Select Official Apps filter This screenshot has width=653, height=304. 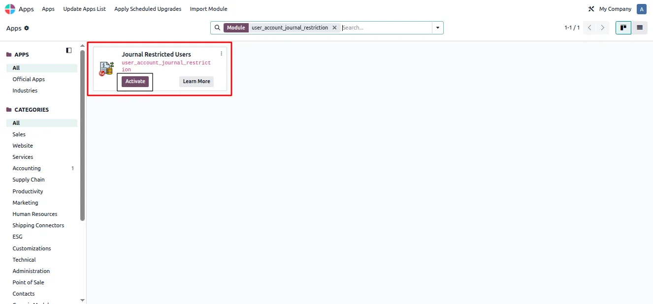(41, 79)
